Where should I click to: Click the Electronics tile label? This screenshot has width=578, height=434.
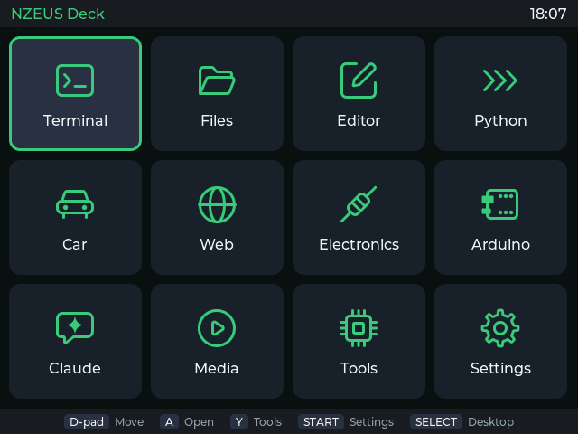pos(359,244)
